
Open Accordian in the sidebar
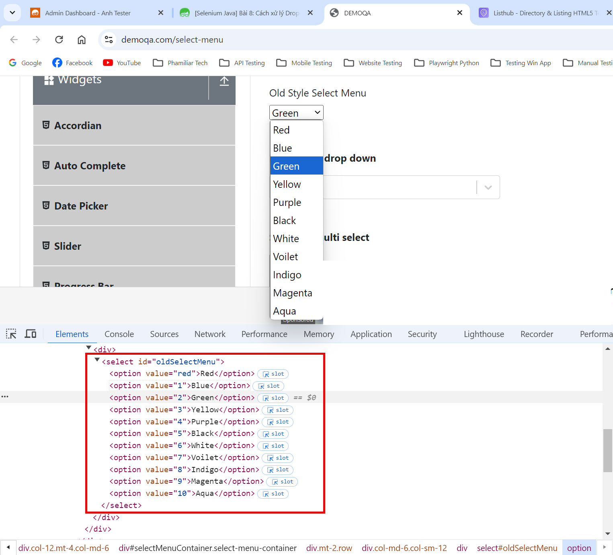(134, 125)
